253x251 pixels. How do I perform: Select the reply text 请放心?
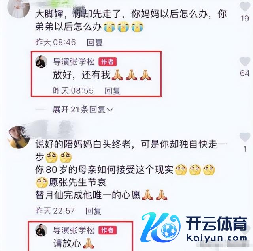67,243
